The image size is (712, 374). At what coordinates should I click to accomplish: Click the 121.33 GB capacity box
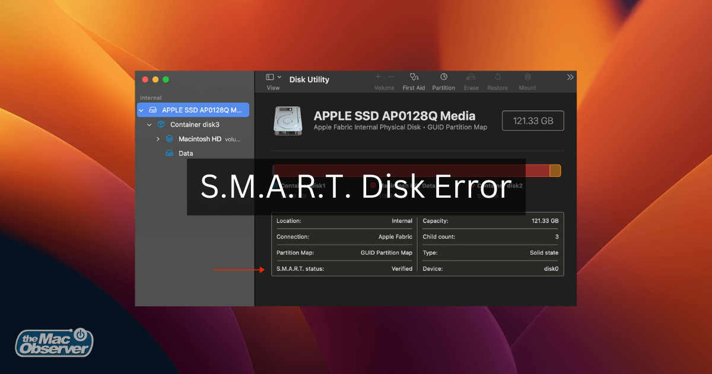point(533,121)
